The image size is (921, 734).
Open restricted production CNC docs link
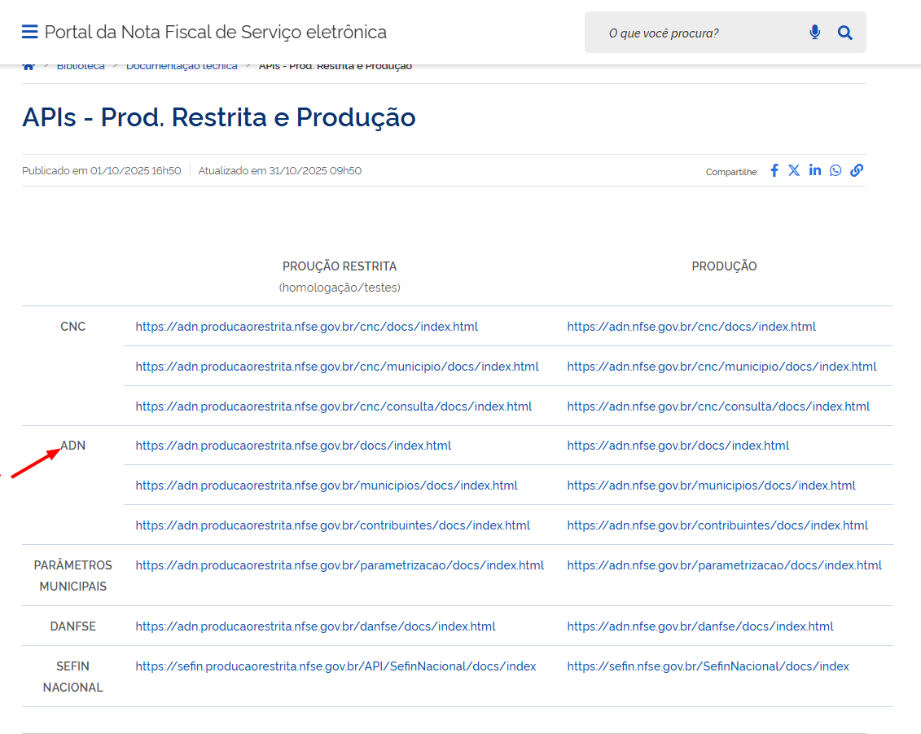tap(306, 327)
